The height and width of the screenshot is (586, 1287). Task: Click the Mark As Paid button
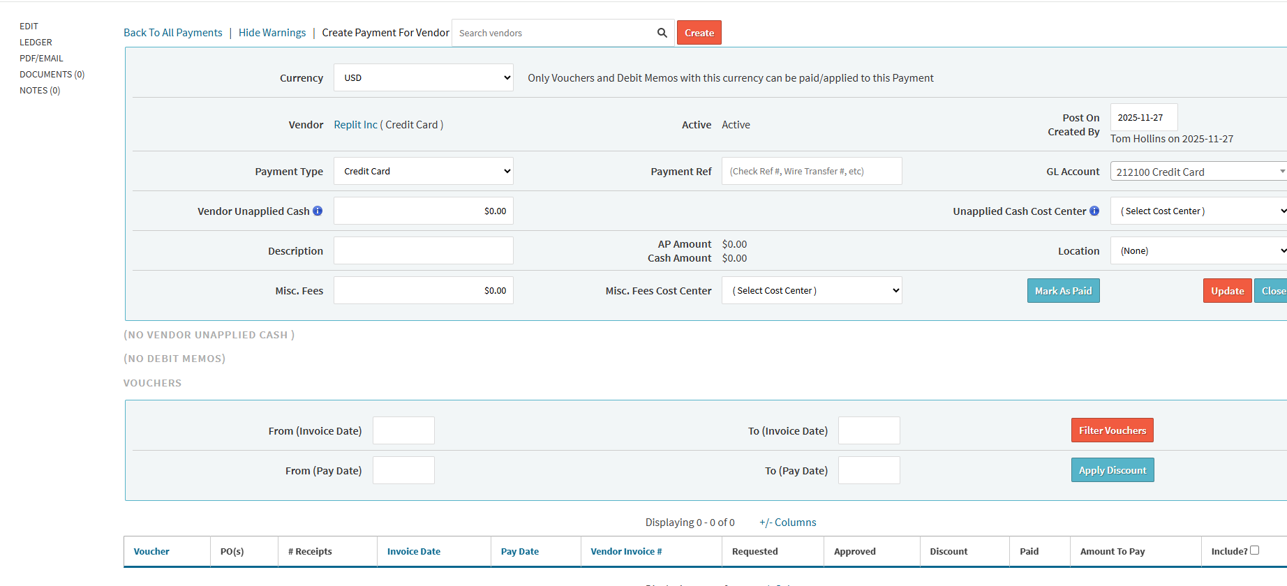[1063, 291]
